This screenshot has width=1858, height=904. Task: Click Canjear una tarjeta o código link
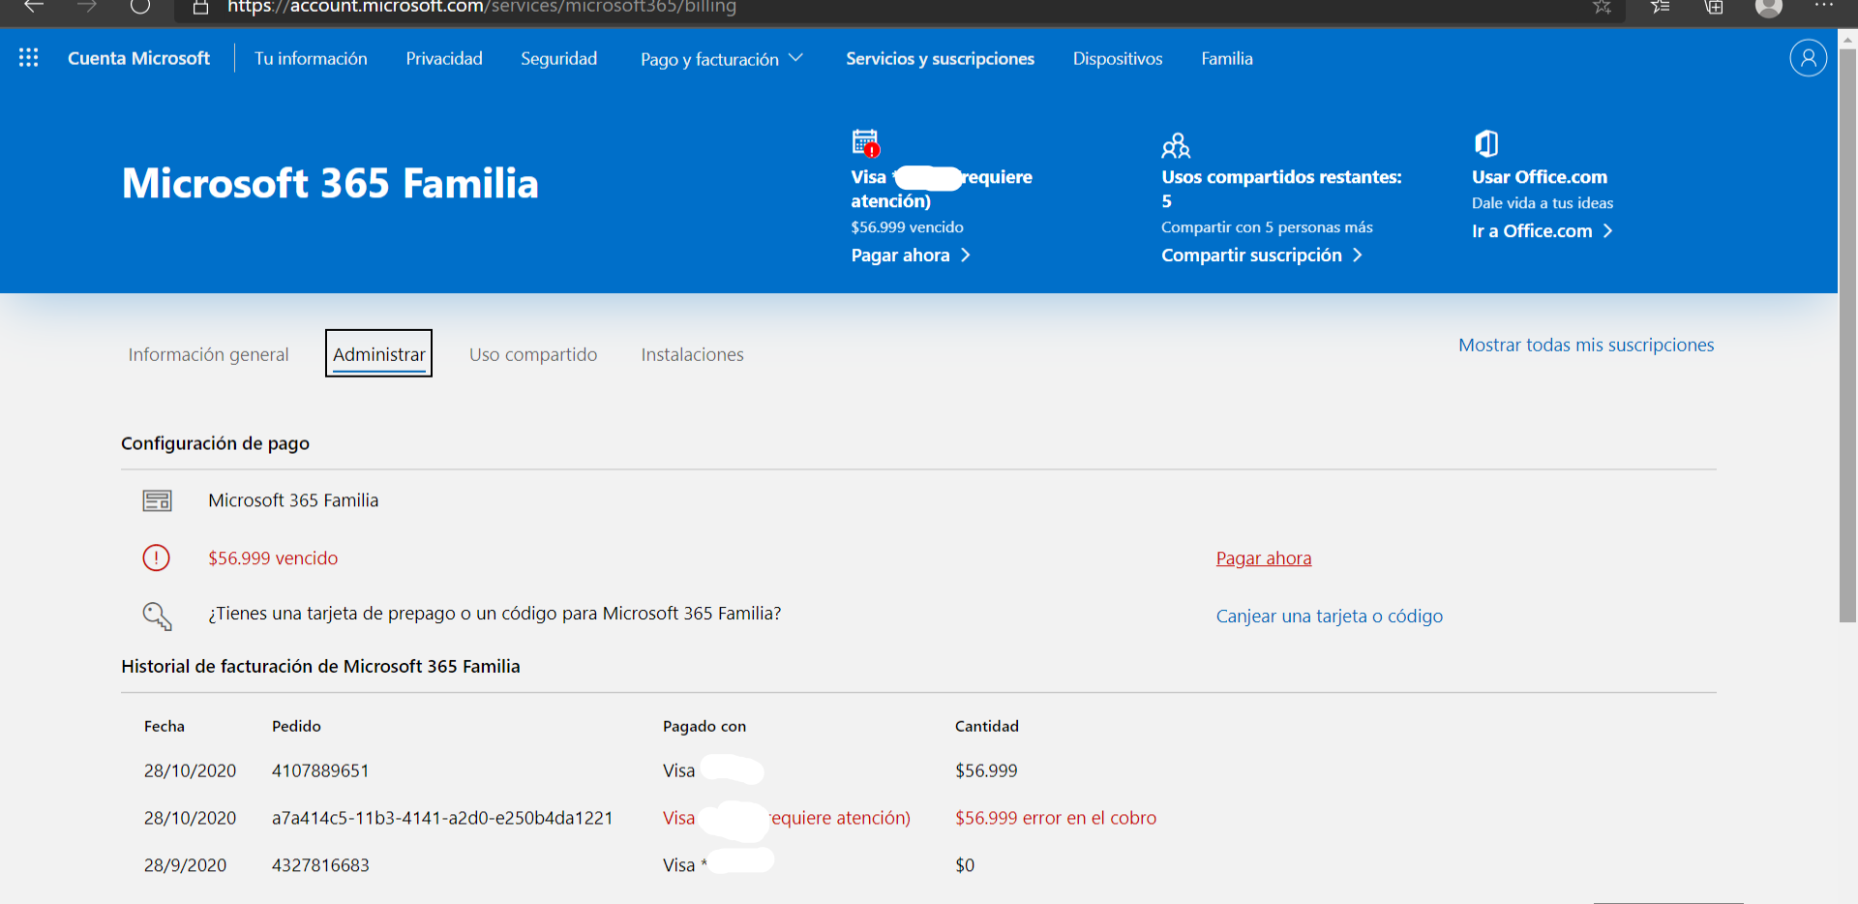[1330, 617]
